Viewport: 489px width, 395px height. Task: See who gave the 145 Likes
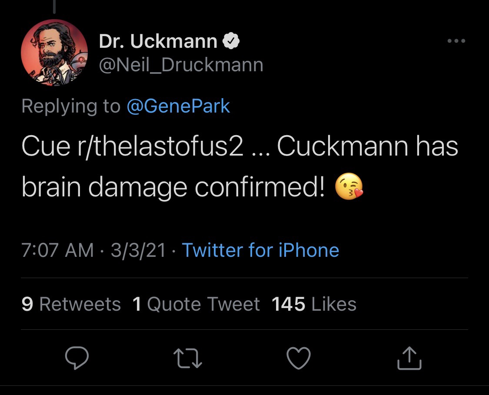(x=314, y=304)
